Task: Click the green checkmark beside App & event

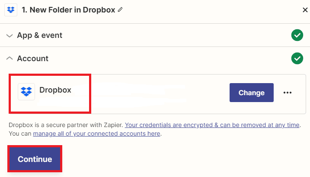Action: click(x=297, y=35)
